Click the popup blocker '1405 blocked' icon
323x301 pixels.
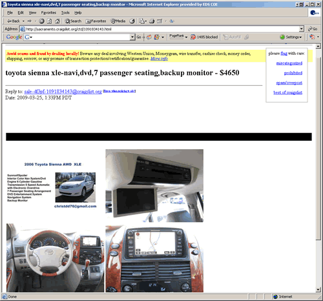coord(193,37)
